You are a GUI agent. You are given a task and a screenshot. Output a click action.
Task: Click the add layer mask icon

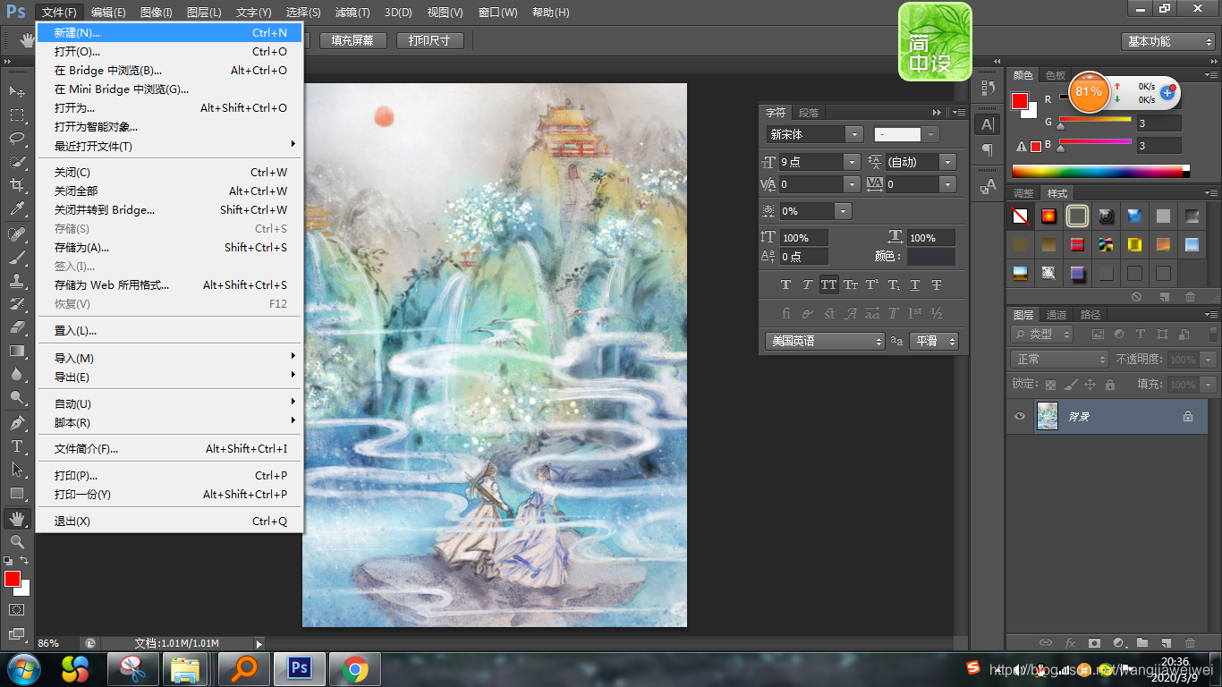(1093, 642)
